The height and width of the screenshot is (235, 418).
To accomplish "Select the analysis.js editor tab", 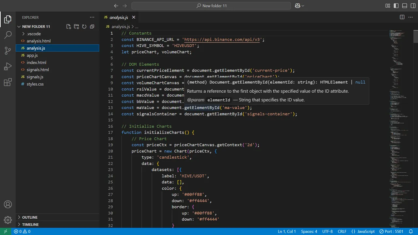I will tap(120, 17).
